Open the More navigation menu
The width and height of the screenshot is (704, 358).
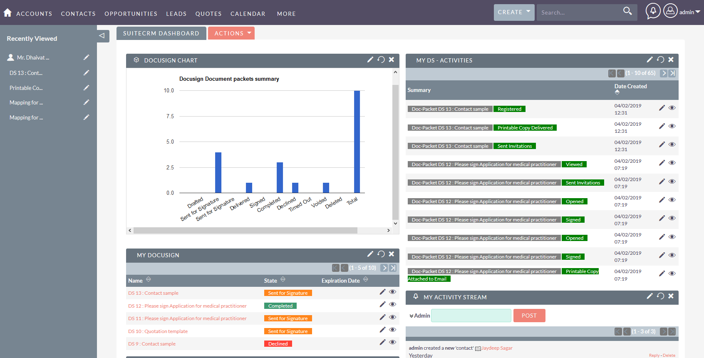coord(286,14)
